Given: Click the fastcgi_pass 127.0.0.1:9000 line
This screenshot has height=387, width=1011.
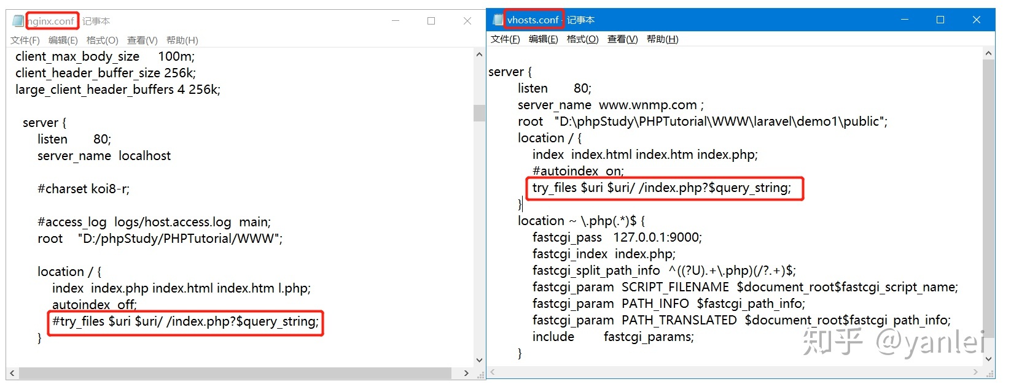Looking at the screenshot, I should [617, 237].
